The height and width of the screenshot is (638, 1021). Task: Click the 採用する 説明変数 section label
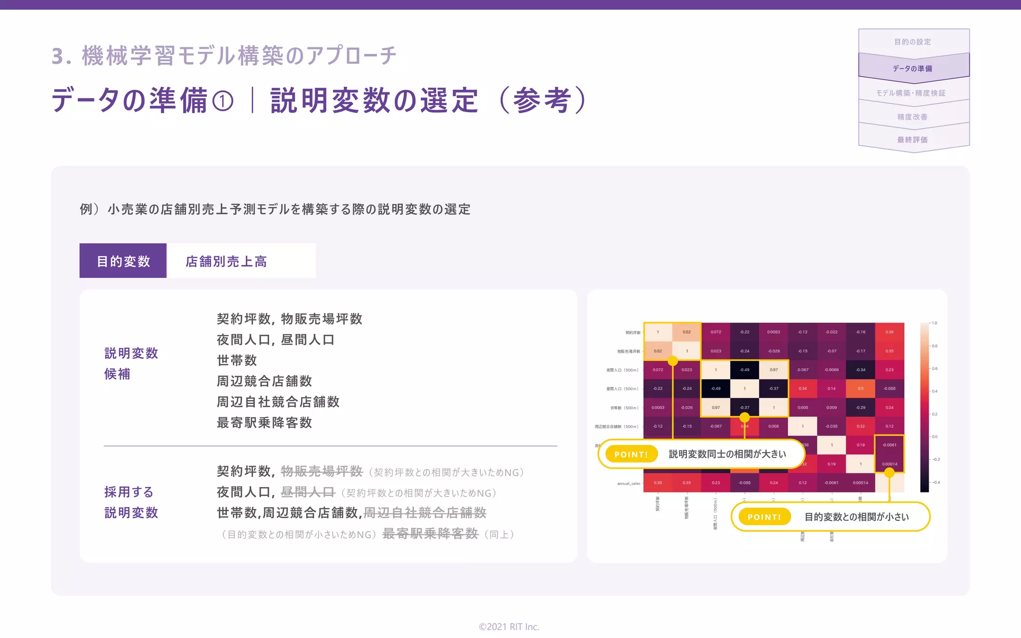click(131, 502)
